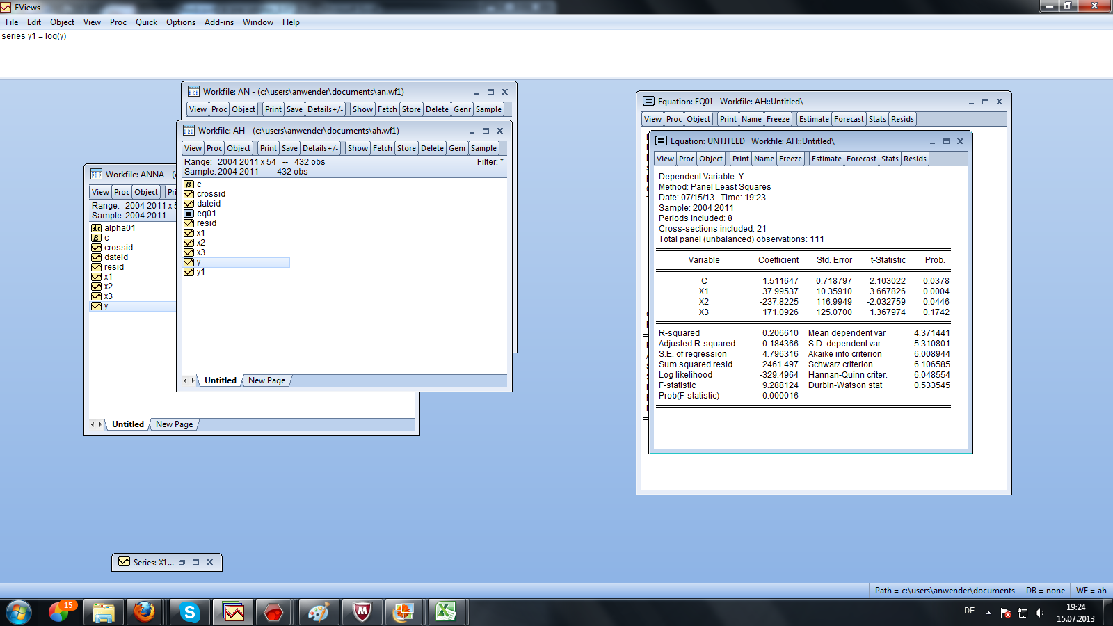
Task: Click Forecast in Equation UNTITLED toolbar
Action: 861,159
